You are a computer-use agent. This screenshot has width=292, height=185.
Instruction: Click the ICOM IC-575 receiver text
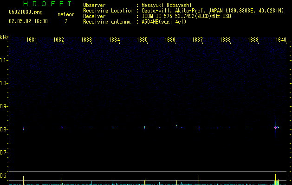[x=186, y=16]
